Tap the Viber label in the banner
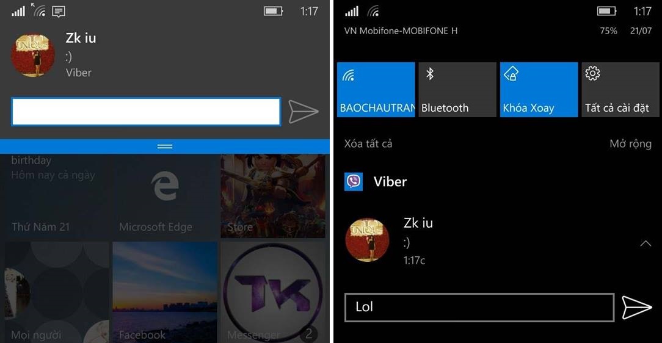This screenshot has height=343, width=662. (x=79, y=73)
